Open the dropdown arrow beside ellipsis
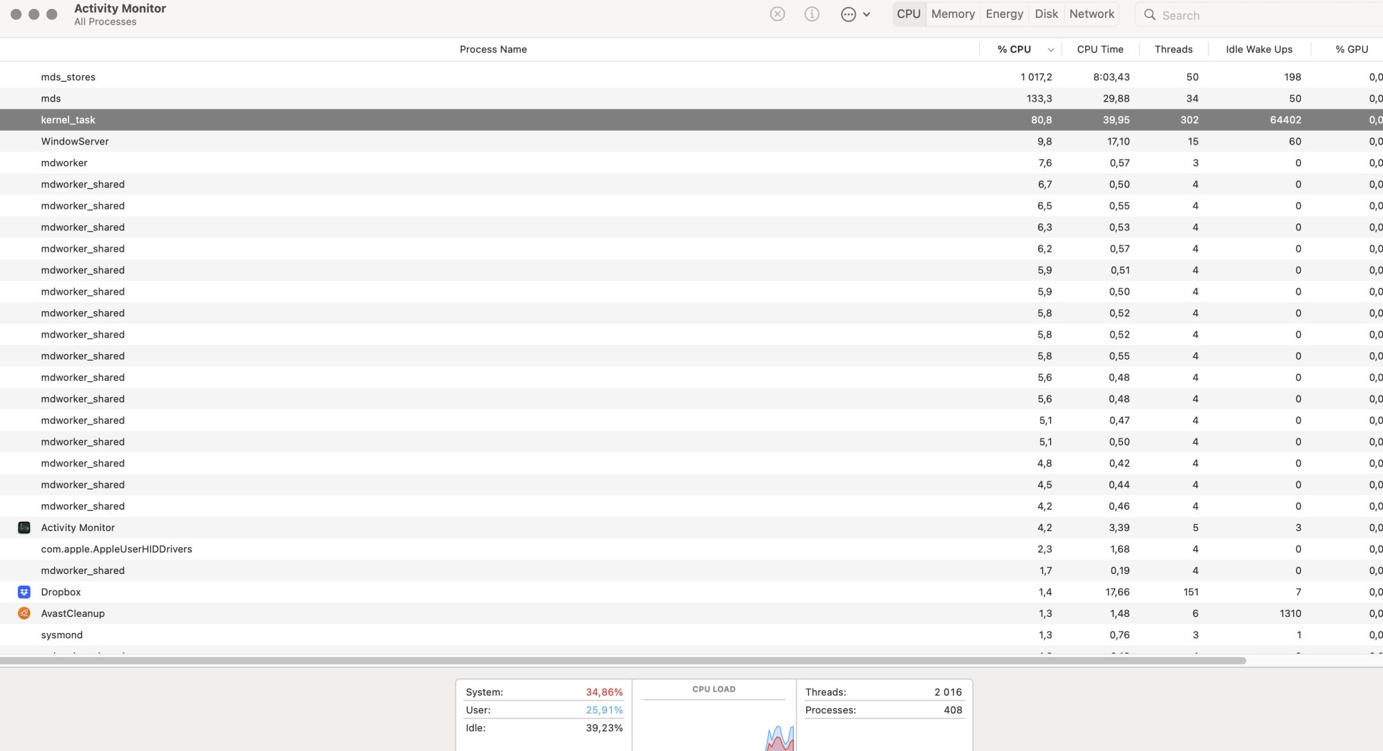This screenshot has width=1383, height=751. [x=866, y=14]
